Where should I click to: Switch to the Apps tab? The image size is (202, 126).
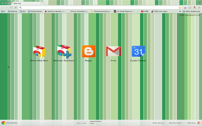point(92,123)
